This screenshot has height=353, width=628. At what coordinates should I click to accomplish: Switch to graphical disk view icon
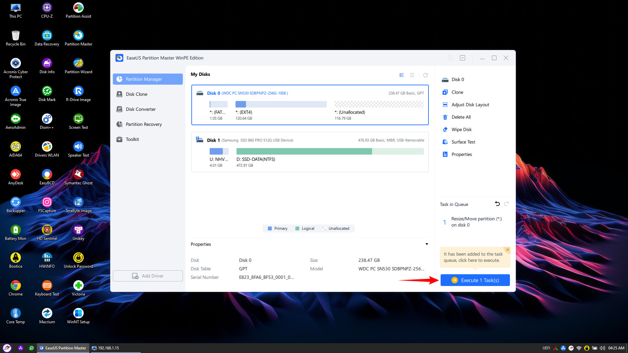click(402, 75)
